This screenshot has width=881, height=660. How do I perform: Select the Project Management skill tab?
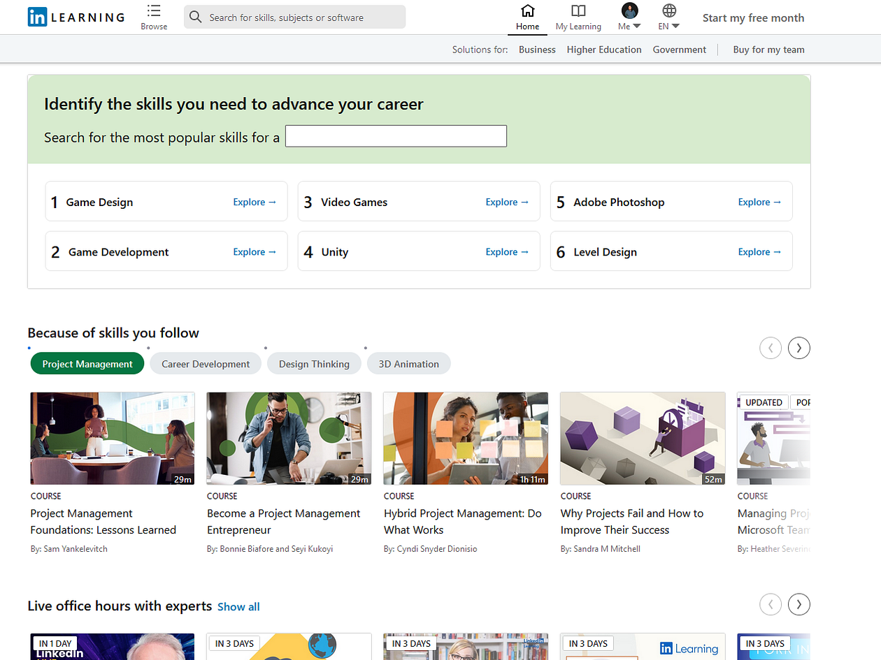point(87,364)
